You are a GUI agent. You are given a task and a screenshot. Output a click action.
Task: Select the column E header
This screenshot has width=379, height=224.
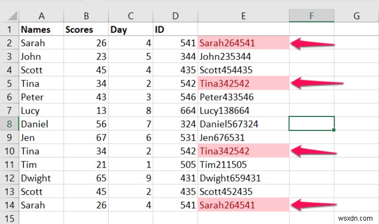tap(243, 16)
